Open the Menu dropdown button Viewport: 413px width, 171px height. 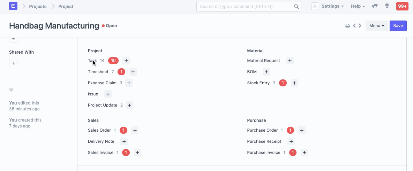[x=376, y=26]
